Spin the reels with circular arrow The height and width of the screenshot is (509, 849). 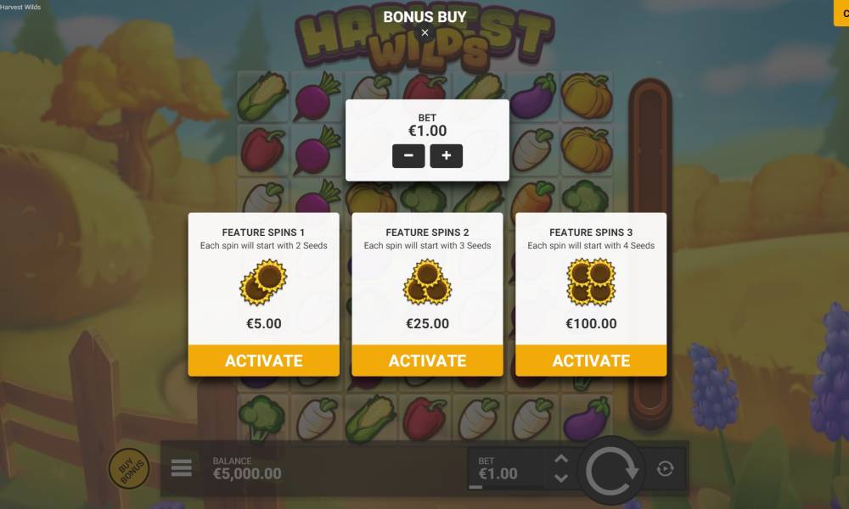pos(611,469)
